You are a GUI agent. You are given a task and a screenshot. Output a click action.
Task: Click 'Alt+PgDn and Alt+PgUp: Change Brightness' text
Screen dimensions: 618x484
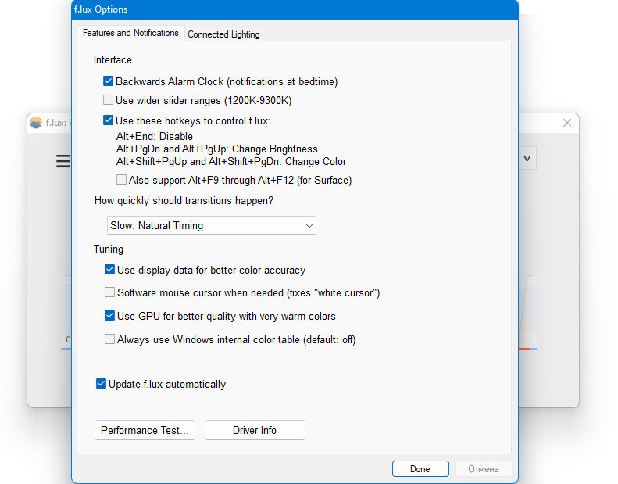[216, 149]
